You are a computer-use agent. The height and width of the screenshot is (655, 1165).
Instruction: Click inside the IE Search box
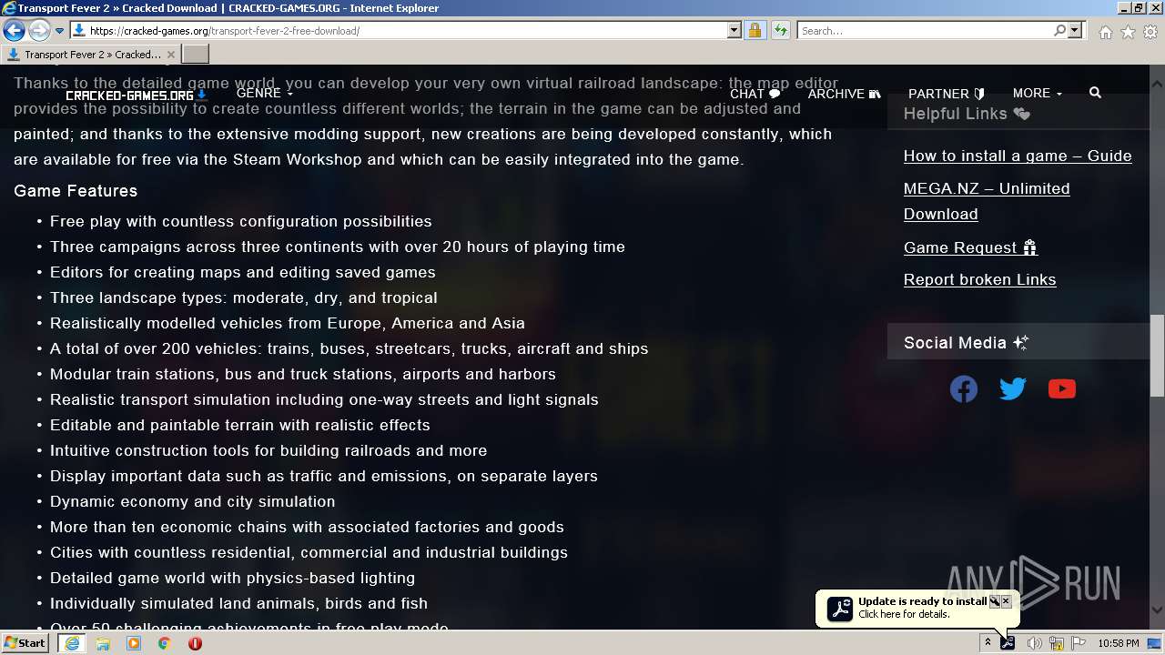(924, 30)
